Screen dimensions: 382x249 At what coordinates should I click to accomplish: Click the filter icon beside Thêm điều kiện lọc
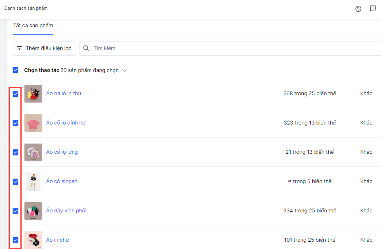(x=19, y=48)
